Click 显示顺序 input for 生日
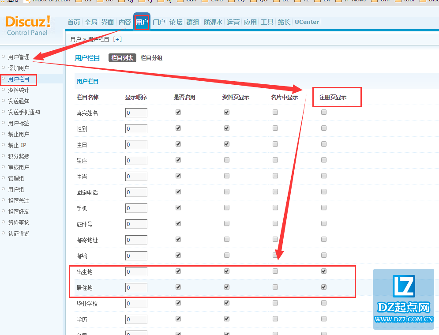 [136, 145]
